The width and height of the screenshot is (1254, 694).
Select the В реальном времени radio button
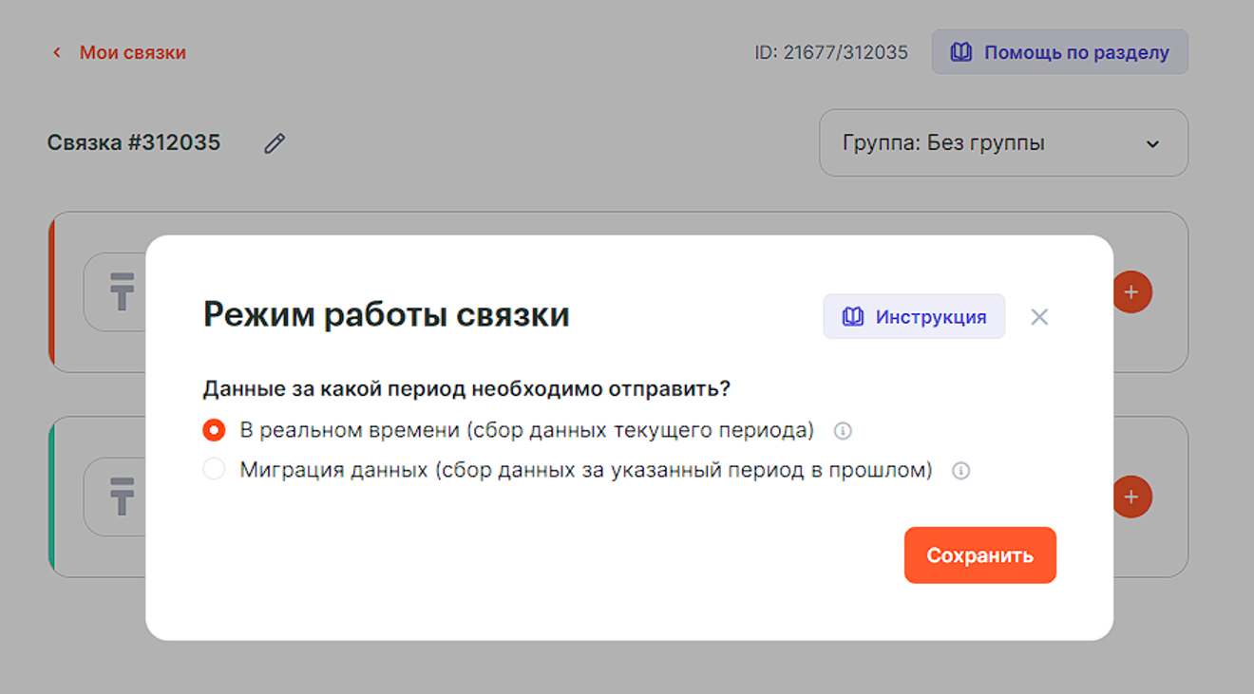click(214, 431)
